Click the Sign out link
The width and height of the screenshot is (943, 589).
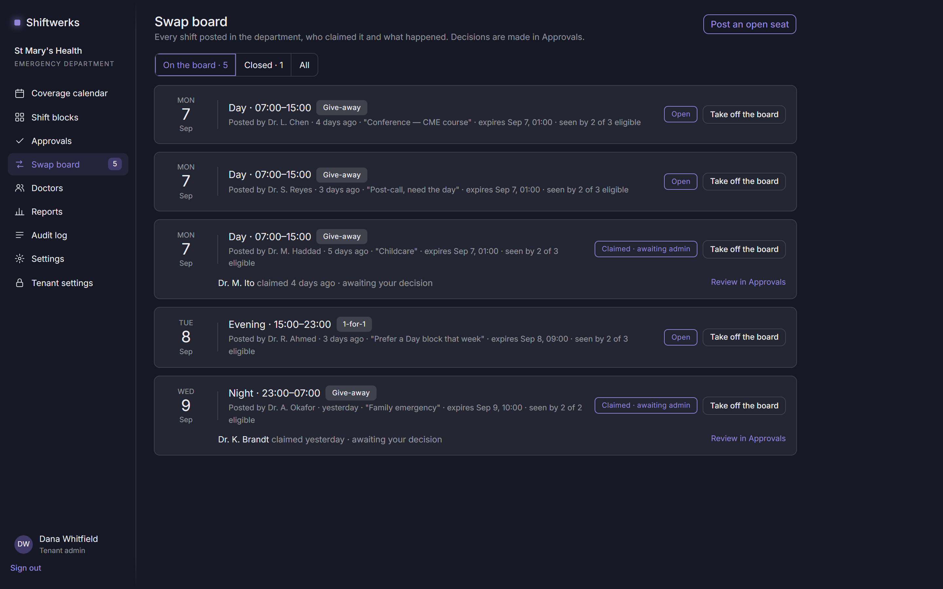click(26, 568)
